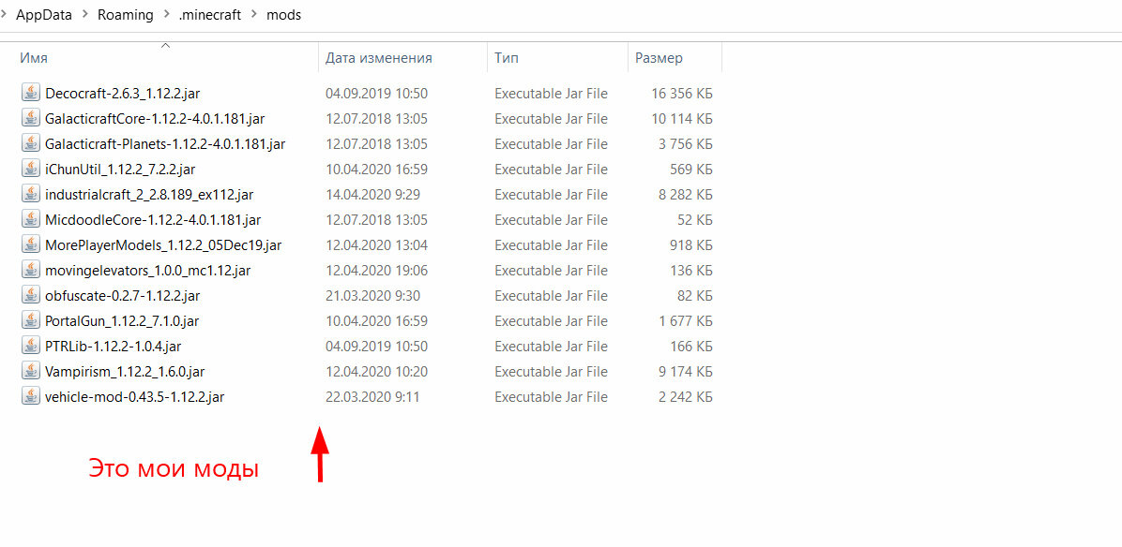Click the size value 82 КБ
The image size is (1122, 547).
695,296
